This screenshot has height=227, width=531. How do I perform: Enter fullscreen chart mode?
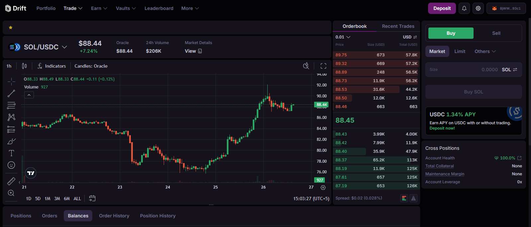(323, 66)
